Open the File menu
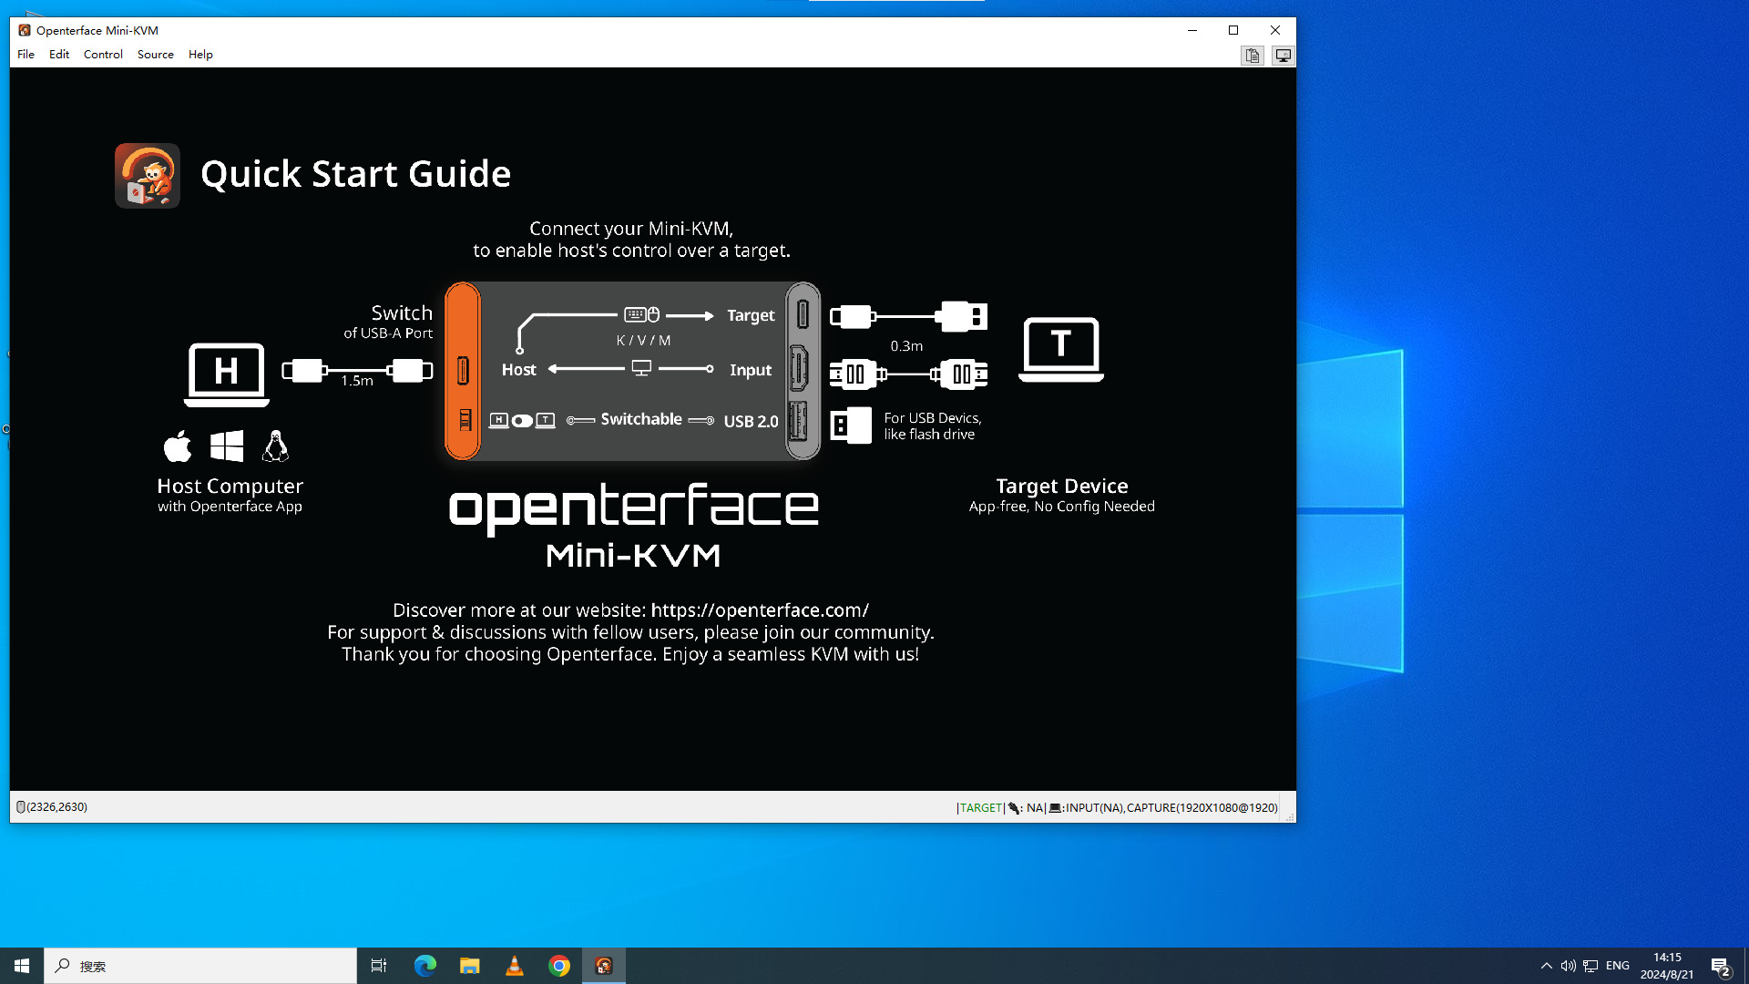The height and width of the screenshot is (984, 1749). click(x=26, y=55)
